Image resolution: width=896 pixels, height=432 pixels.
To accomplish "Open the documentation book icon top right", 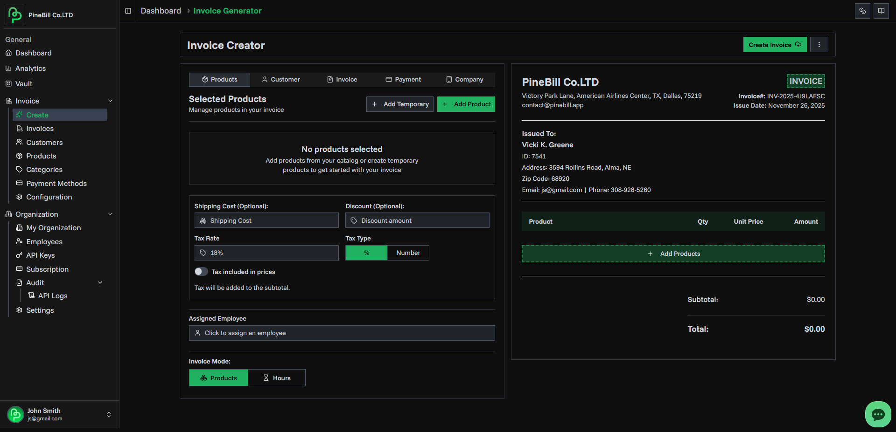I will click(881, 11).
